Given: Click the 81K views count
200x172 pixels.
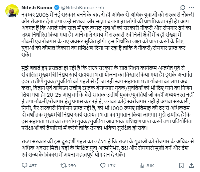Looking at the screenshot, I should [x=150, y=166].
